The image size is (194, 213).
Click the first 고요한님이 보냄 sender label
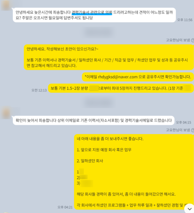[x=178, y=40]
